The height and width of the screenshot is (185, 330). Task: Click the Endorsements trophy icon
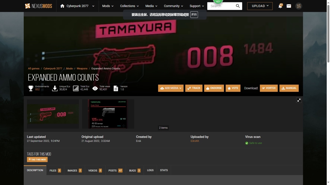(x=31, y=88)
